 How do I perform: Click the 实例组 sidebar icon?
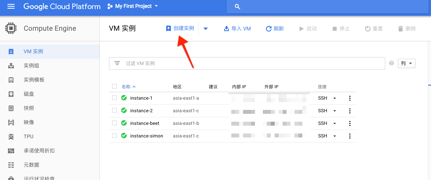11,65
